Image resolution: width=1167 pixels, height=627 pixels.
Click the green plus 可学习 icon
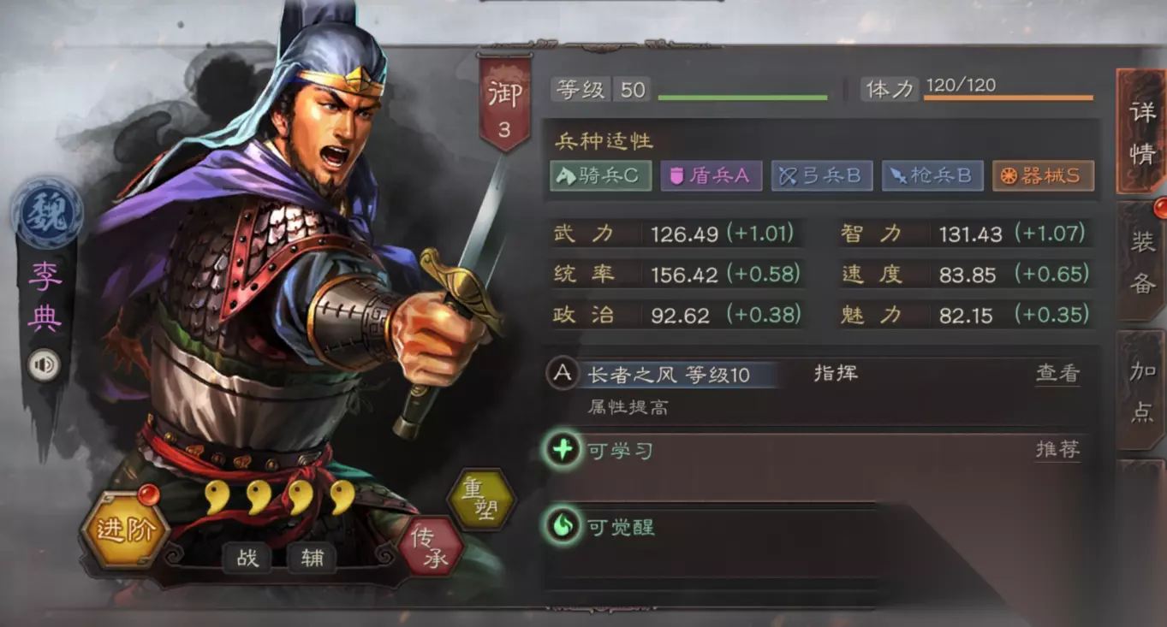563,449
